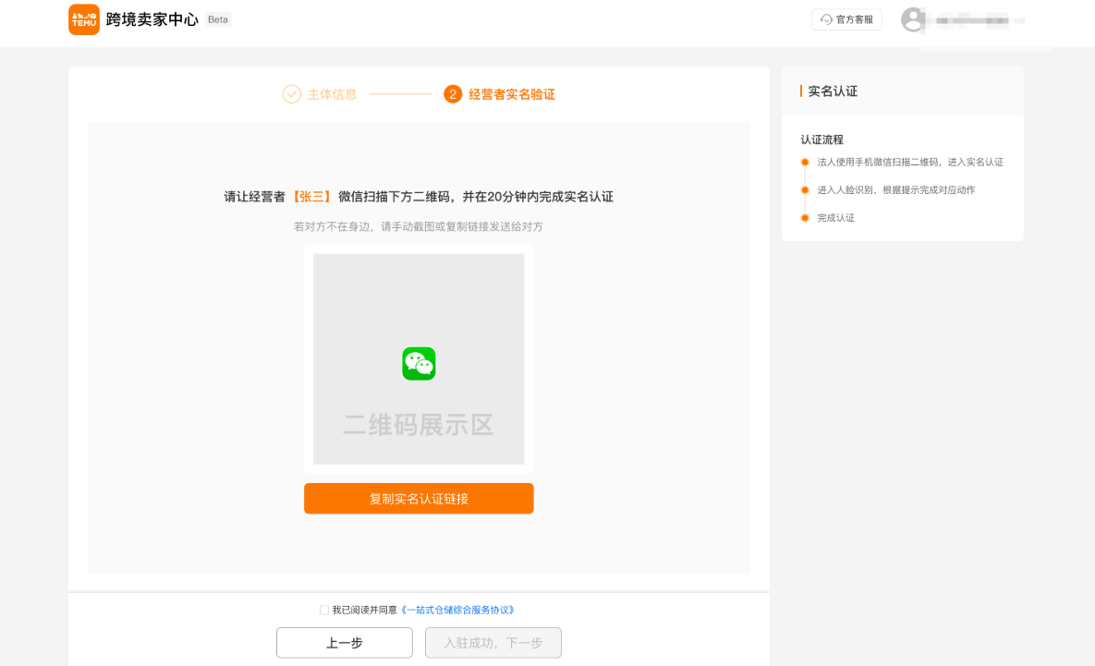This screenshot has height=666, width=1095.
Task: Click the 进入人脸识别 step text
Action: pyautogui.click(x=896, y=190)
